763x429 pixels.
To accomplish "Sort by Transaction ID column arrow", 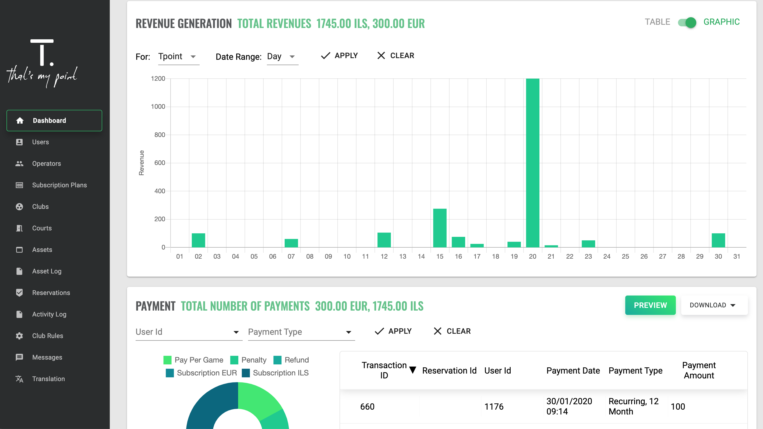I will (x=413, y=370).
